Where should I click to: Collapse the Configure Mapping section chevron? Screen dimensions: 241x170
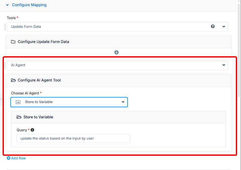click(7, 5)
